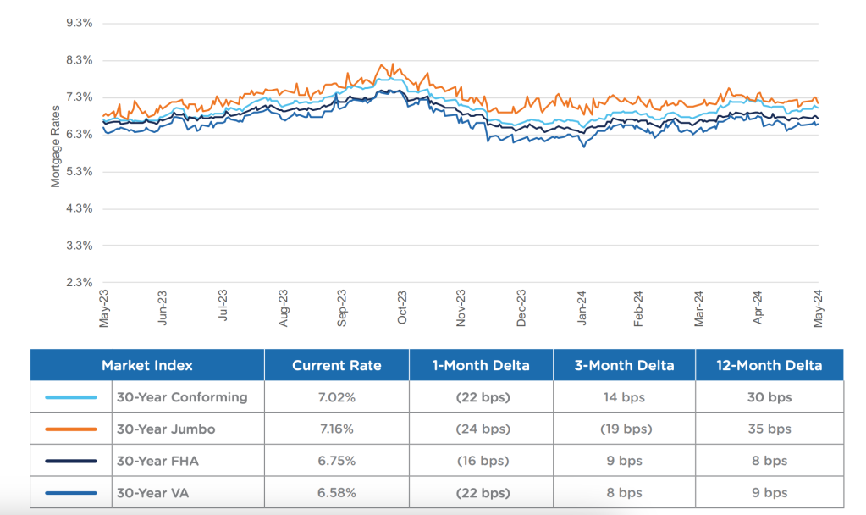The image size is (866, 515).
Task: Click the Market Index column header
Action: 147,366
